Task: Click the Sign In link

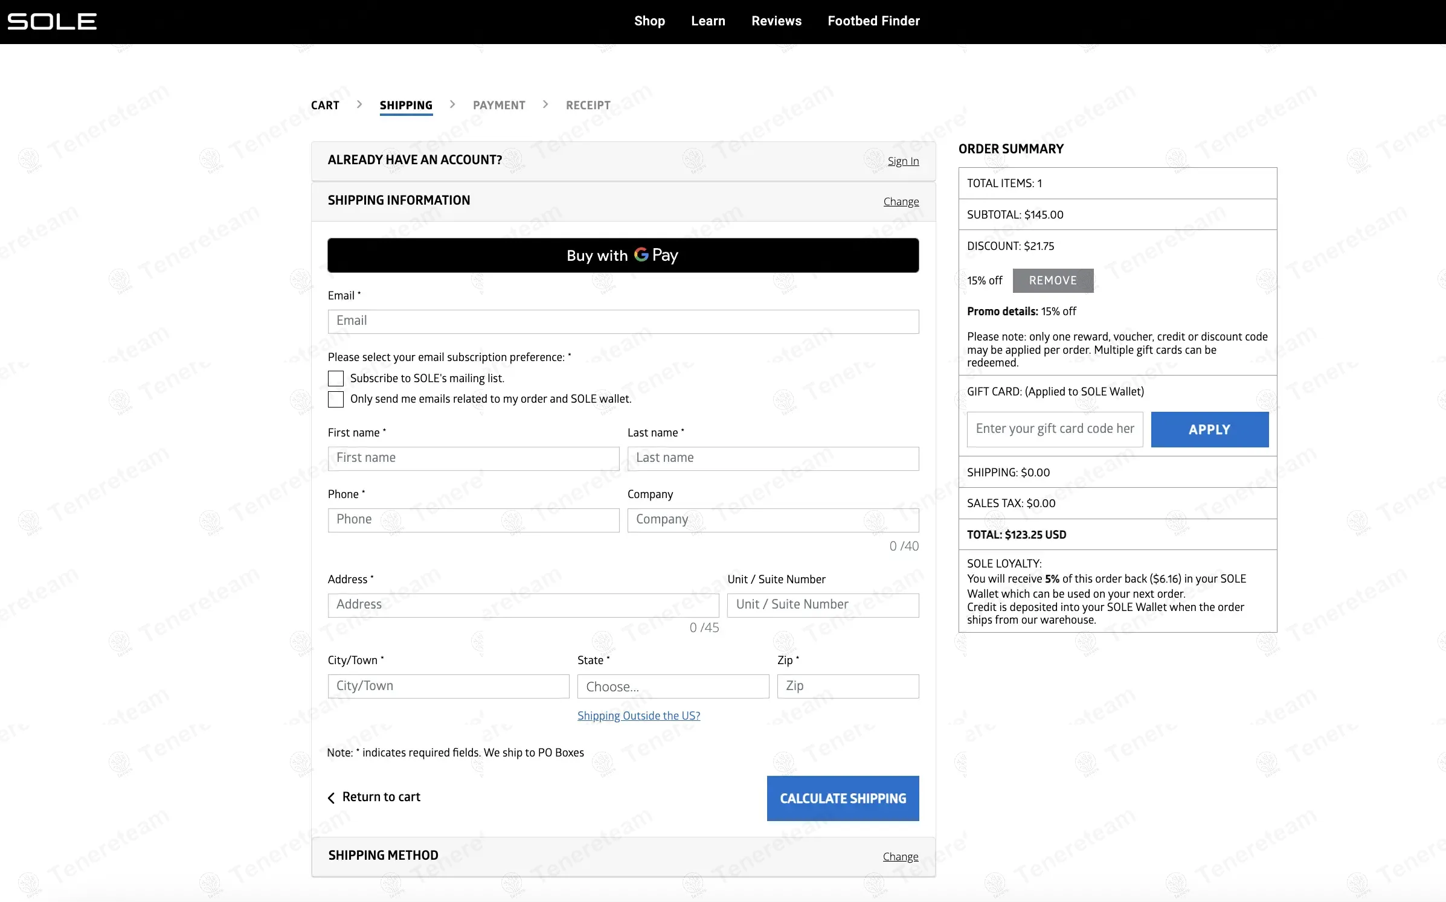Action: pyautogui.click(x=903, y=161)
